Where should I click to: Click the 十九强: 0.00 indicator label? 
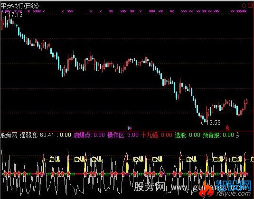[x=157, y=135]
